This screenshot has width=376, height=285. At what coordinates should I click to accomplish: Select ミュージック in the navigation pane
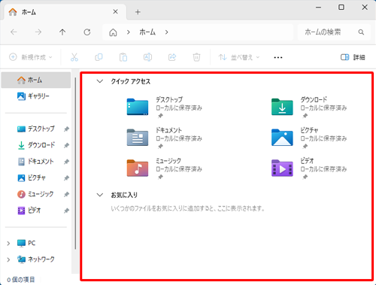pyautogui.click(x=36, y=194)
